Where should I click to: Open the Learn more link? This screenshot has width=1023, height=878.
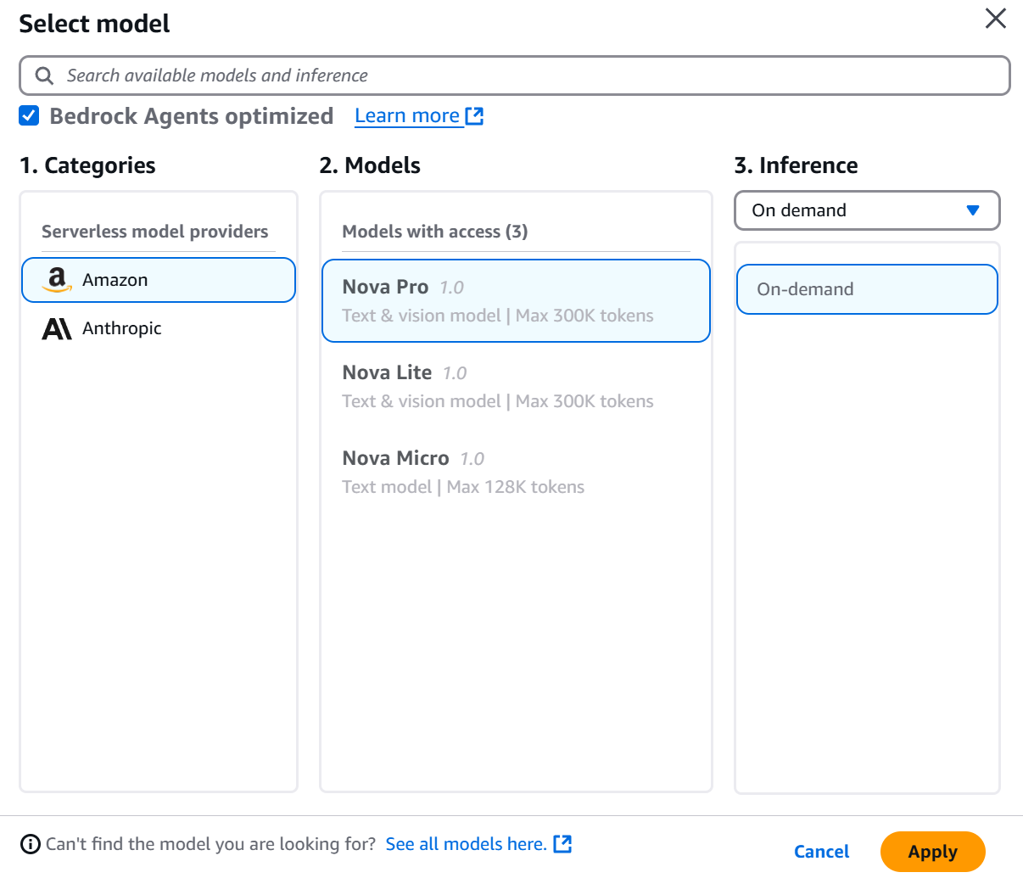(407, 116)
